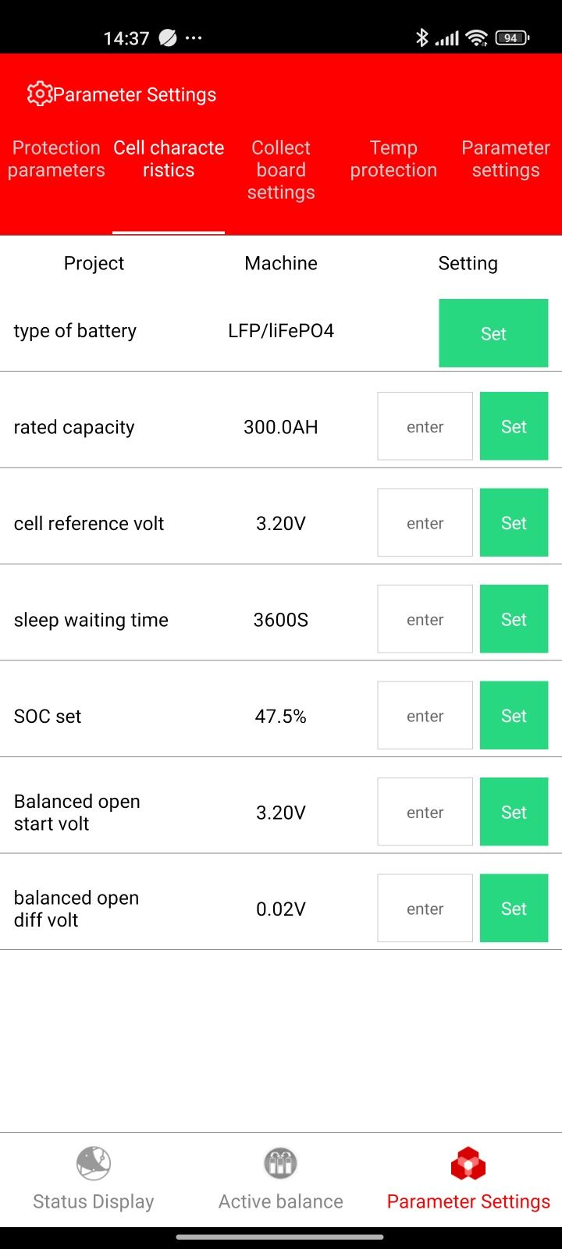
Task: Focus the cell reference volt input
Action: [x=425, y=523]
